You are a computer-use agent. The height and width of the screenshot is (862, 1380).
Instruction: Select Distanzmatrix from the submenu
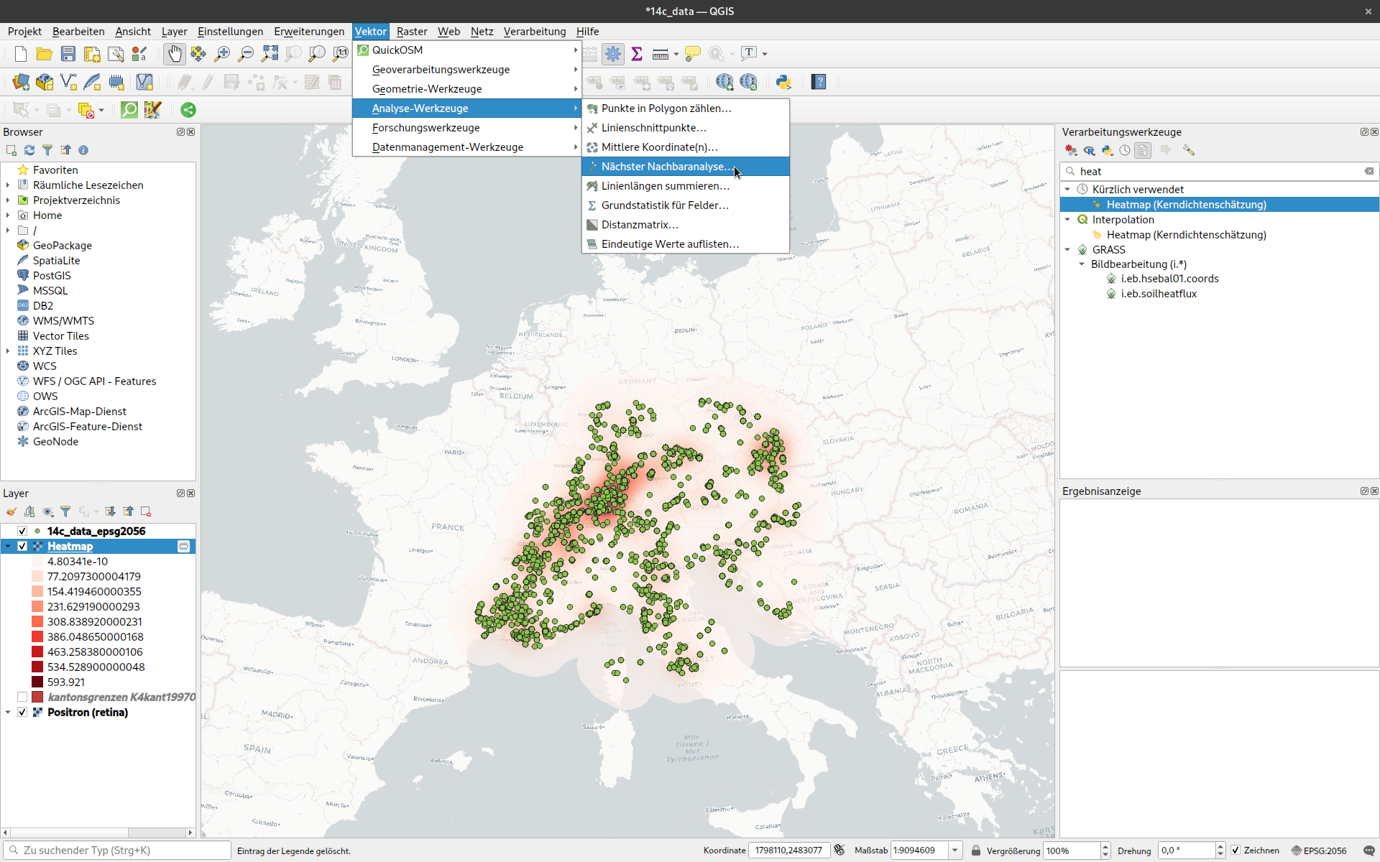tap(640, 225)
